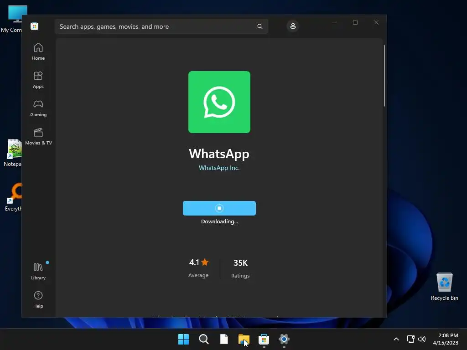Open the Windows Start menu
The height and width of the screenshot is (350, 467).
click(x=183, y=339)
